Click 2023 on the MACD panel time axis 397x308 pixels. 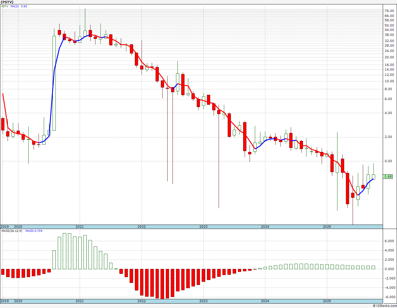(203, 301)
